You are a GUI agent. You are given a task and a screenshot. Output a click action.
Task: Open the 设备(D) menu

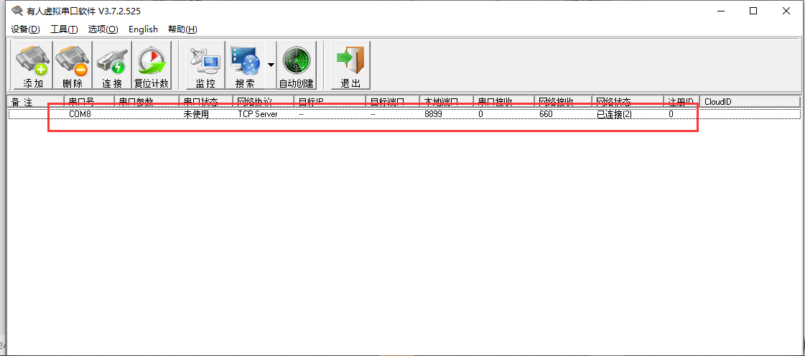pyautogui.click(x=25, y=29)
